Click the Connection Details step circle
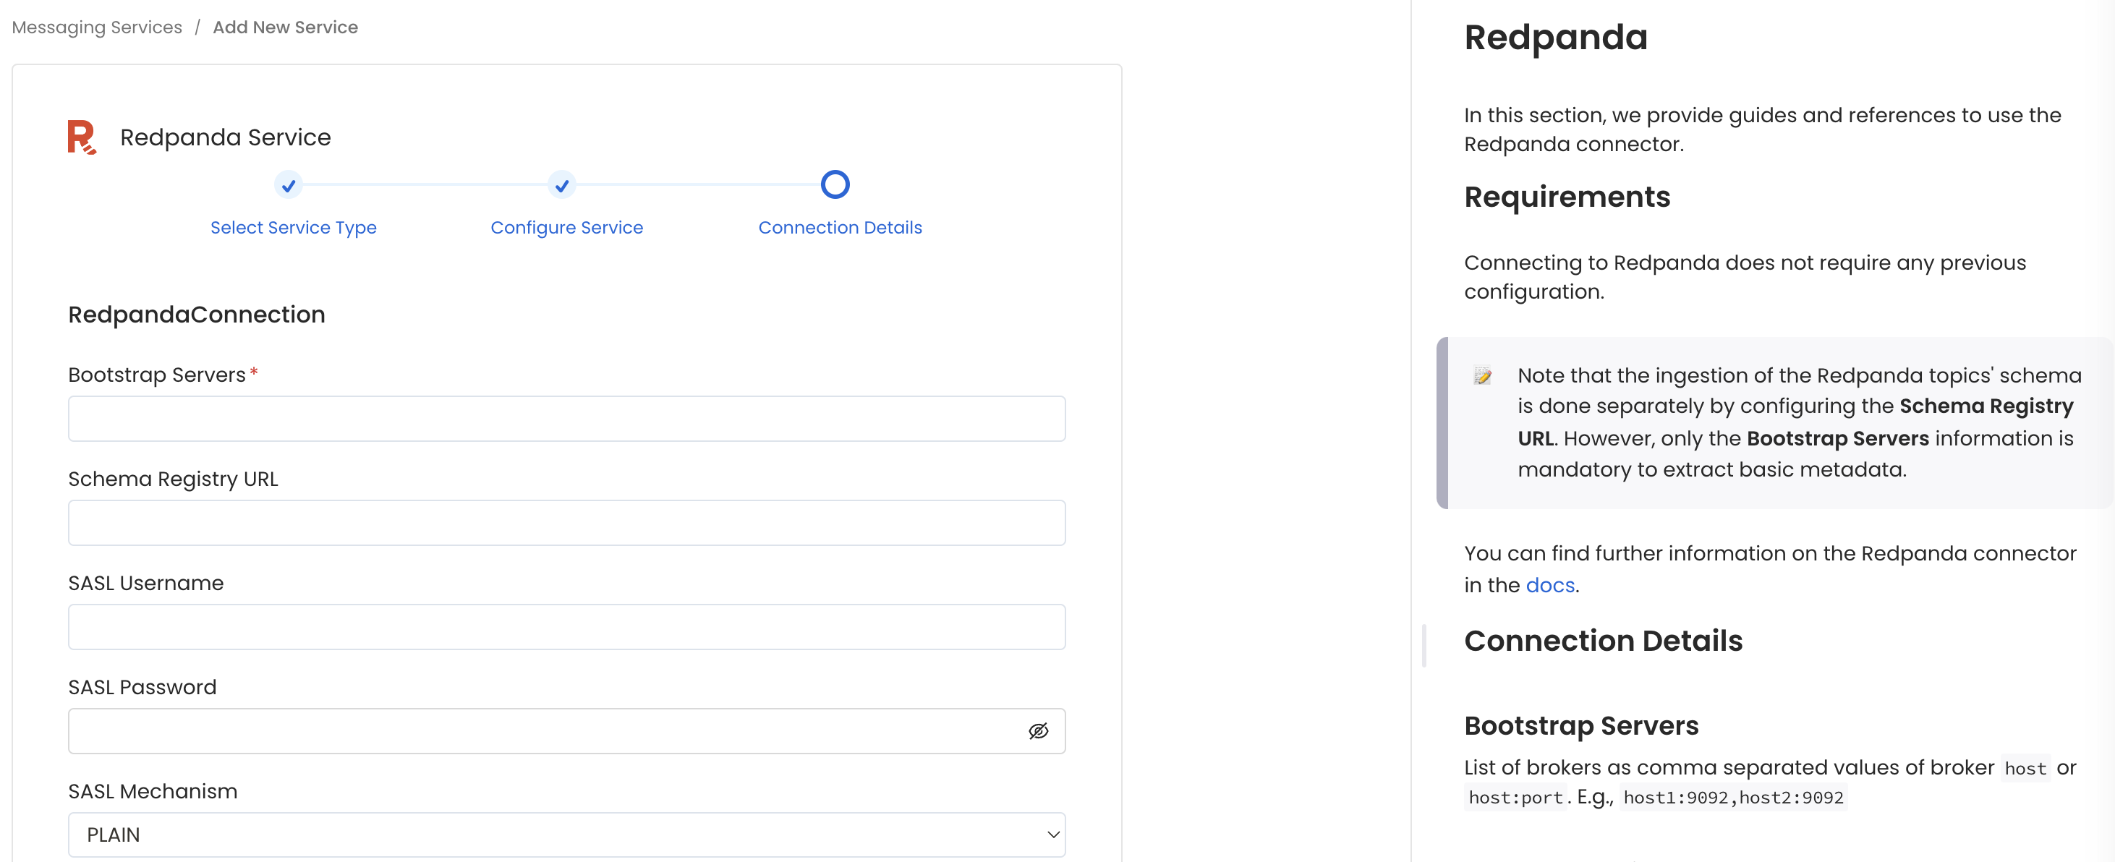2115x862 pixels. tap(835, 184)
